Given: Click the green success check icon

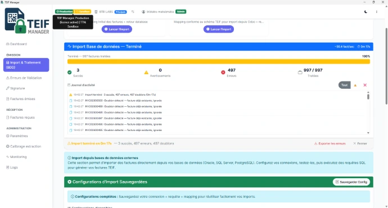Looking at the screenshot, I should coord(70,72).
